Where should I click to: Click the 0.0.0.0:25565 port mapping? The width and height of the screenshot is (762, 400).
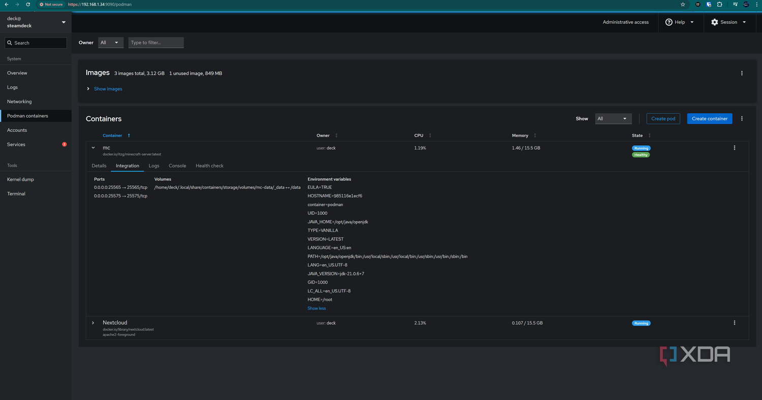120,187
